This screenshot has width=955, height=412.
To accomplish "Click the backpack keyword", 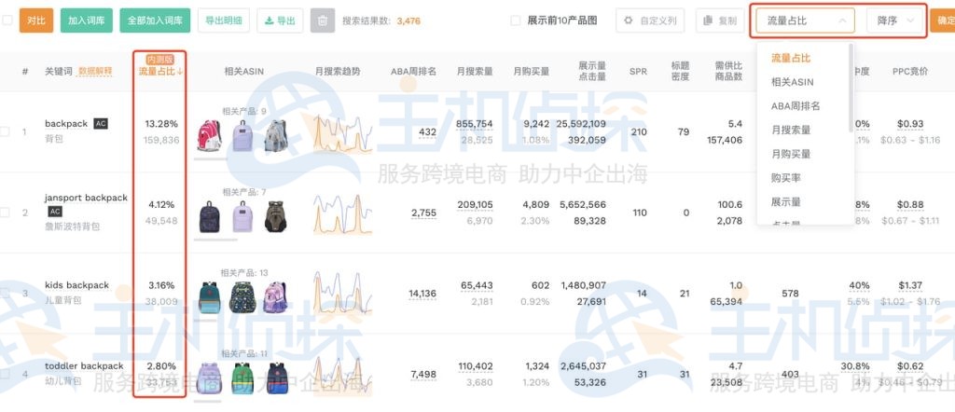I will [66, 124].
